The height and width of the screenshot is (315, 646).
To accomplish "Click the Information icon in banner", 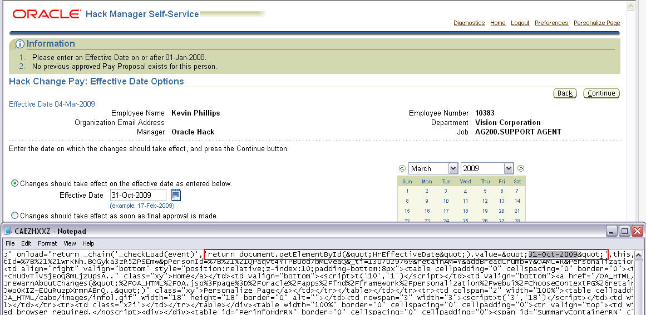I will pos(19,44).
